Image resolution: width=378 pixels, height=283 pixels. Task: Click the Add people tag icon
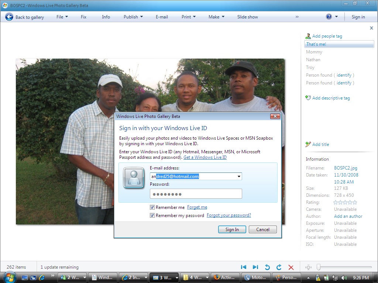coord(308,36)
